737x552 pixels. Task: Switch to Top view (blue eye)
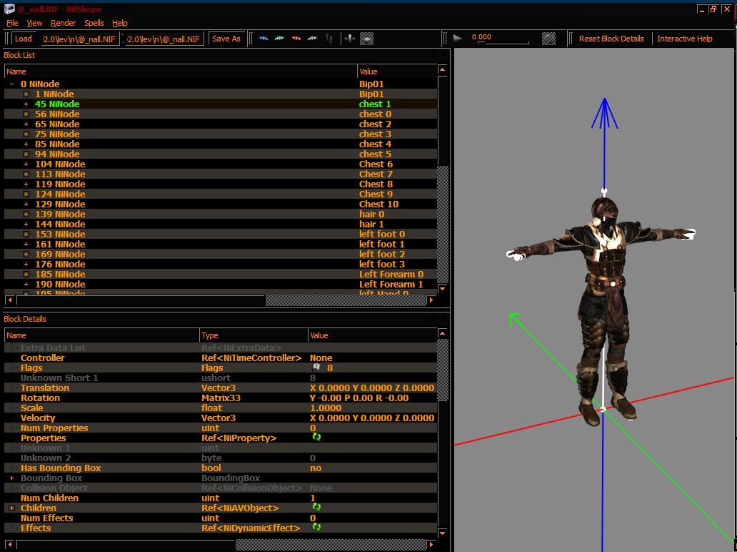click(x=264, y=39)
